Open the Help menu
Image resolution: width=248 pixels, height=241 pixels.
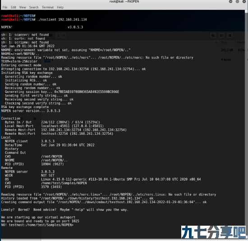[x=60, y=7]
